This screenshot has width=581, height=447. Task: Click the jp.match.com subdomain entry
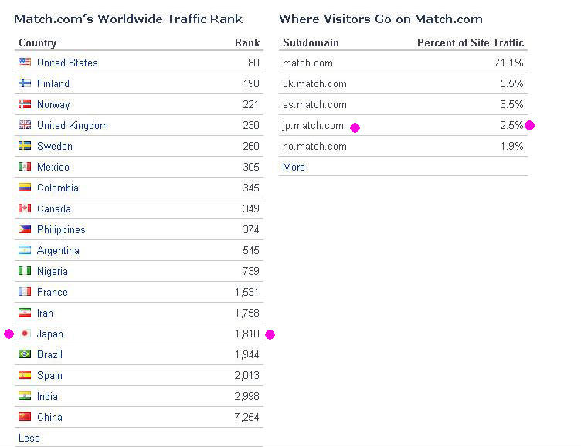pyautogui.click(x=313, y=125)
